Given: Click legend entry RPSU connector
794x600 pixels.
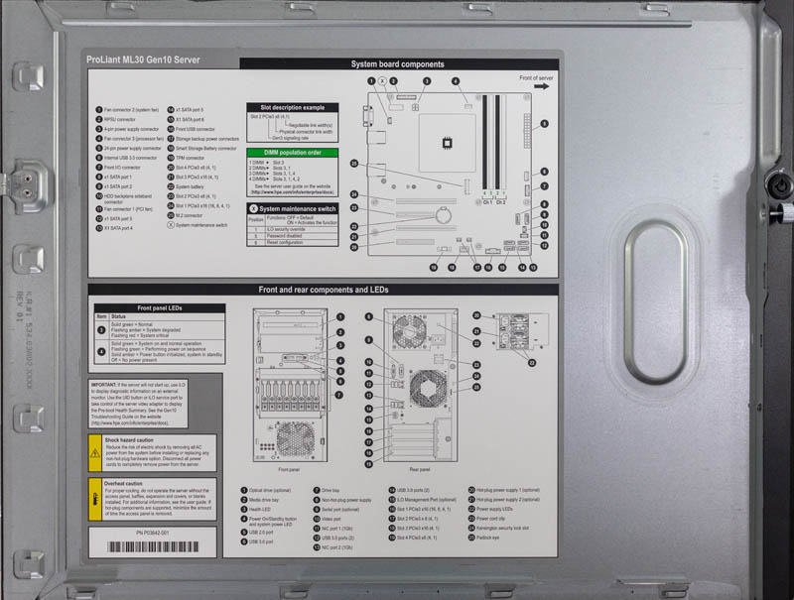Looking at the screenshot, I should (115, 119).
